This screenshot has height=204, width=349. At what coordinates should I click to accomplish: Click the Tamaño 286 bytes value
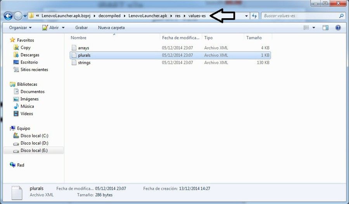[104, 195]
